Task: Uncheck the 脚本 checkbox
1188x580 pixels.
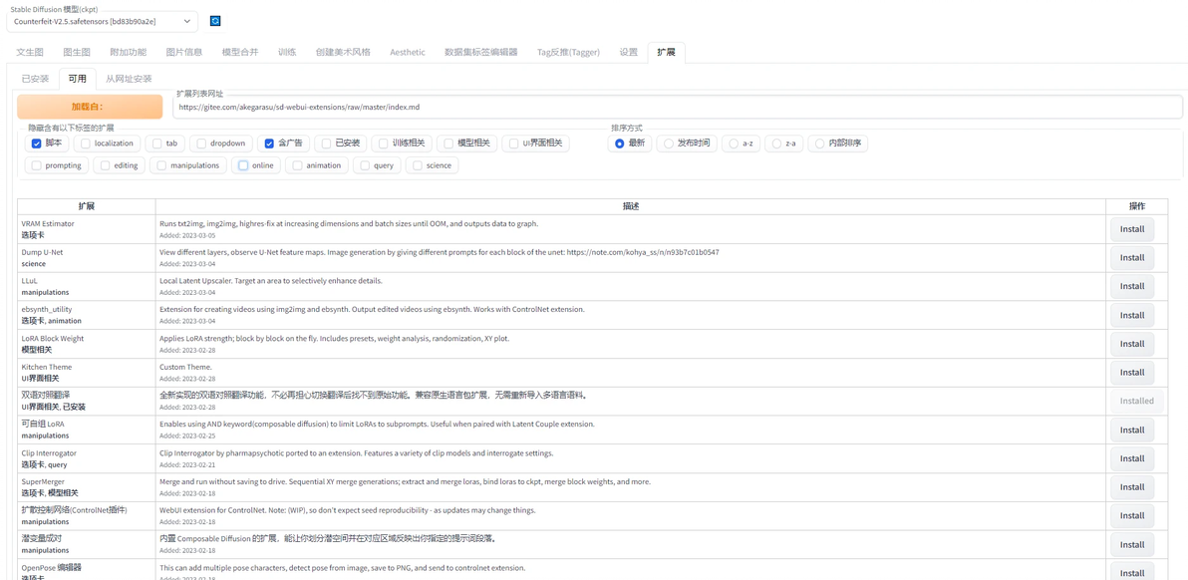Action: (36, 144)
